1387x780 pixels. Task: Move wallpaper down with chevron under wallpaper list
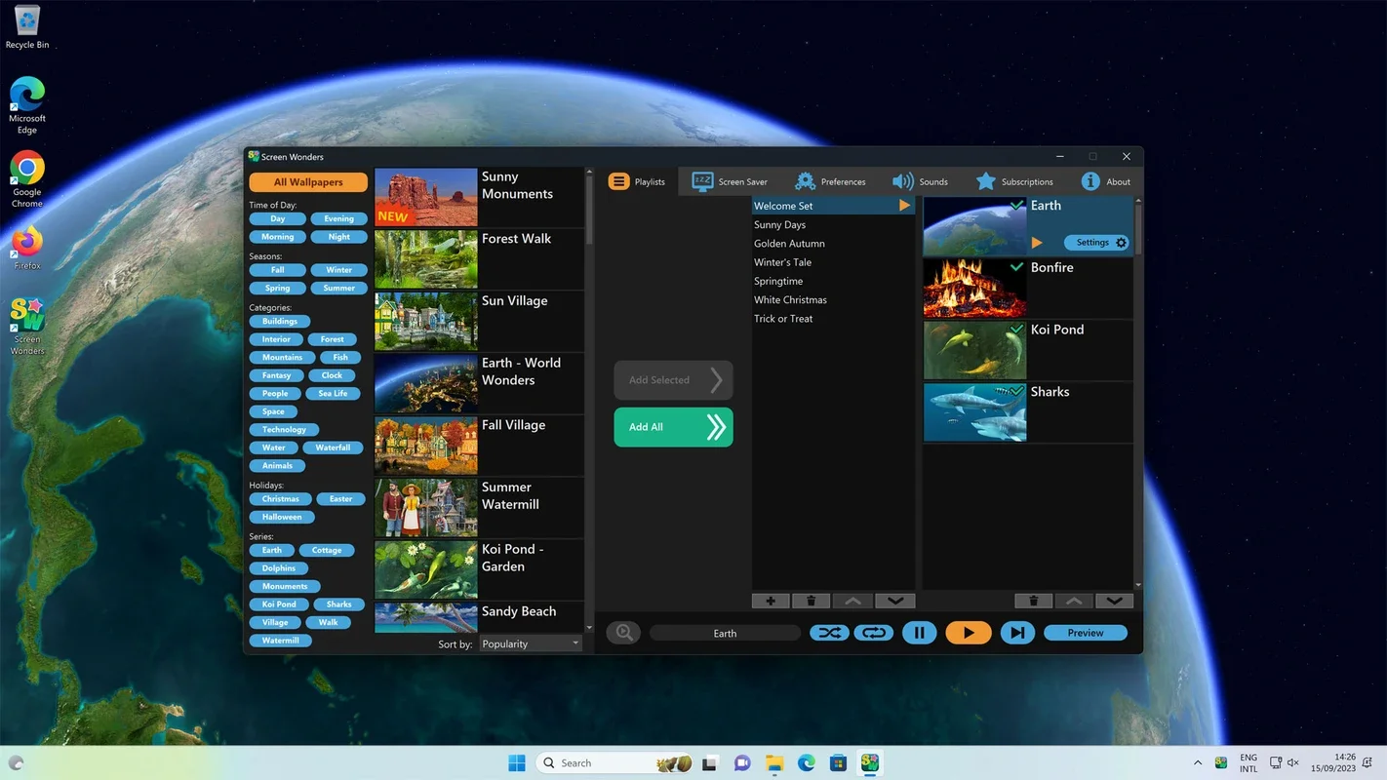tap(1114, 601)
